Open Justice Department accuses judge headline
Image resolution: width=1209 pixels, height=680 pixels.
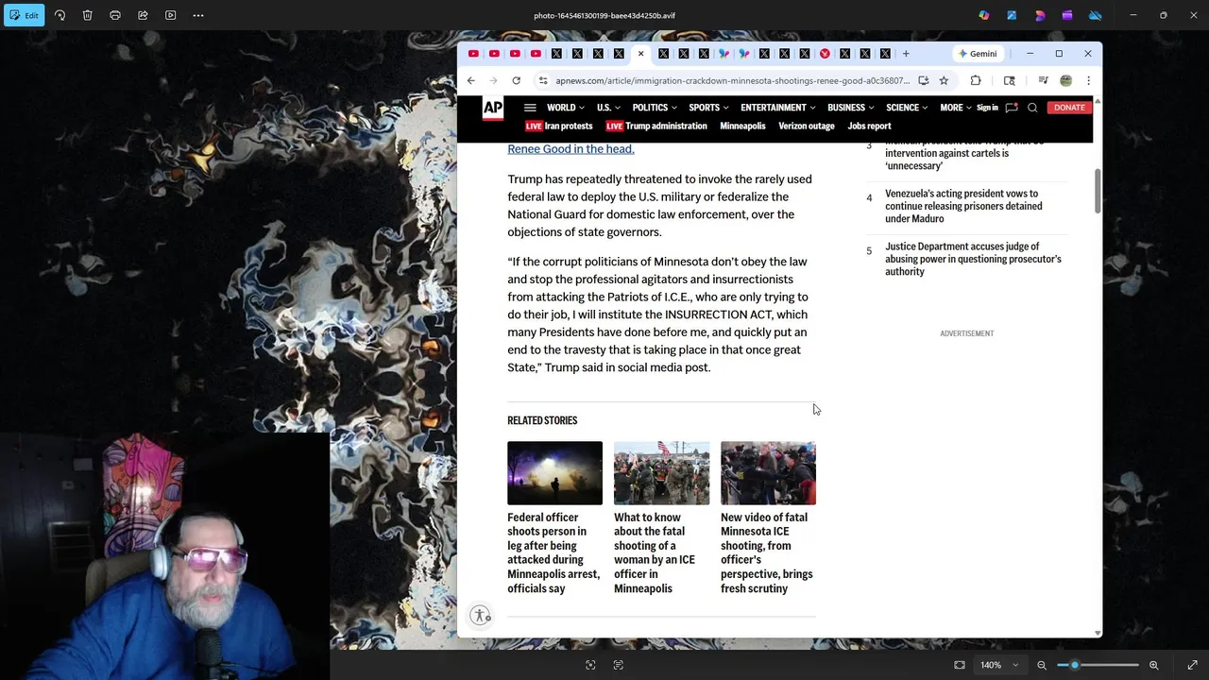click(x=973, y=259)
